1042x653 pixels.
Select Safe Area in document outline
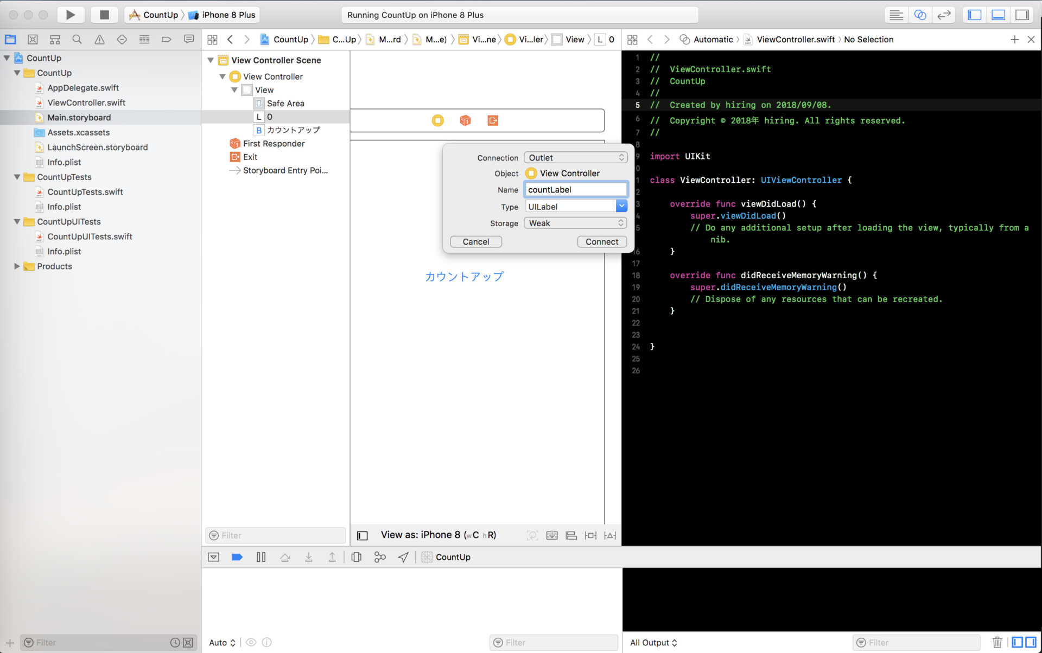pyautogui.click(x=285, y=103)
